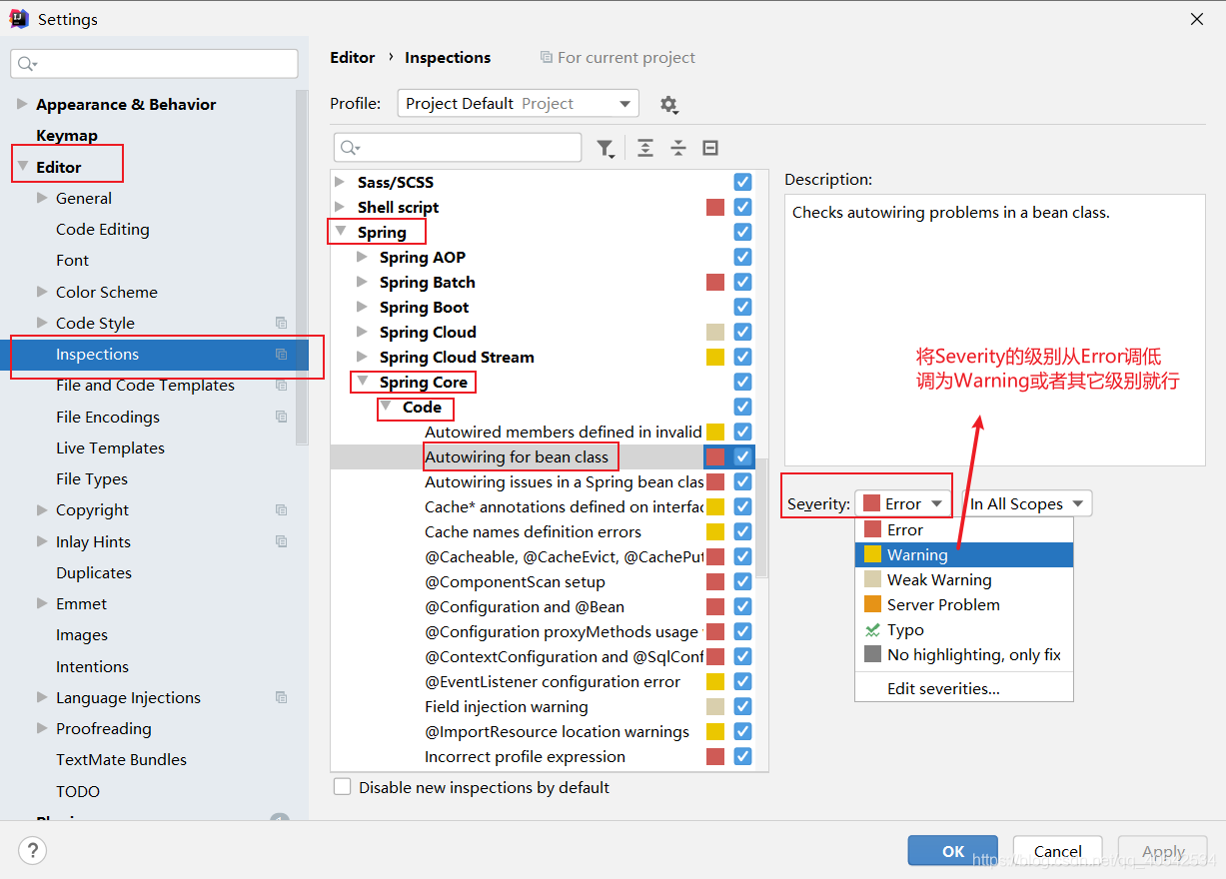This screenshot has width=1226, height=879.
Task: Click the OK button
Action: (953, 851)
